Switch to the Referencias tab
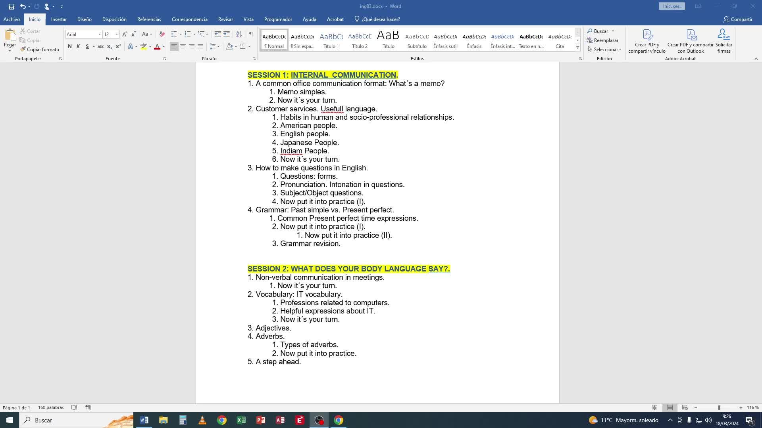Viewport: 762px width, 428px height. coord(149,19)
